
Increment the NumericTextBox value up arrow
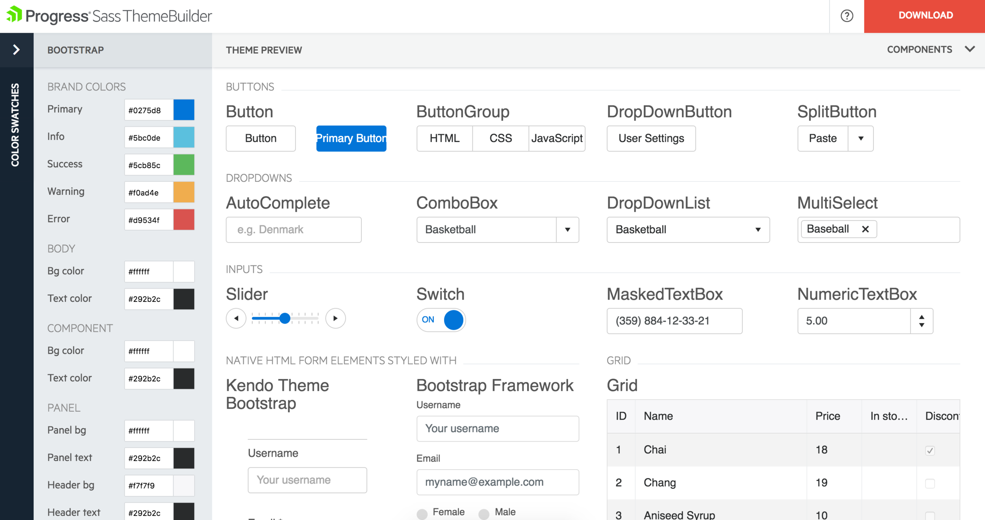(x=922, y=317)
